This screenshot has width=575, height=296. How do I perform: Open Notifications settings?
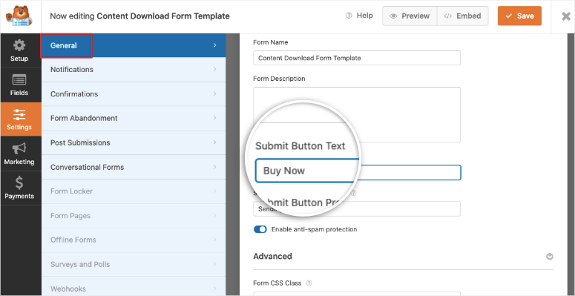tap(134, 69)
